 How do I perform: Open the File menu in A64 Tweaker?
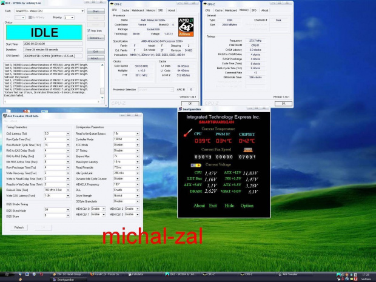coord(5,121)
